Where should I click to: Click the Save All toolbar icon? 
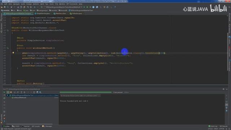click(x=5, y=7)
